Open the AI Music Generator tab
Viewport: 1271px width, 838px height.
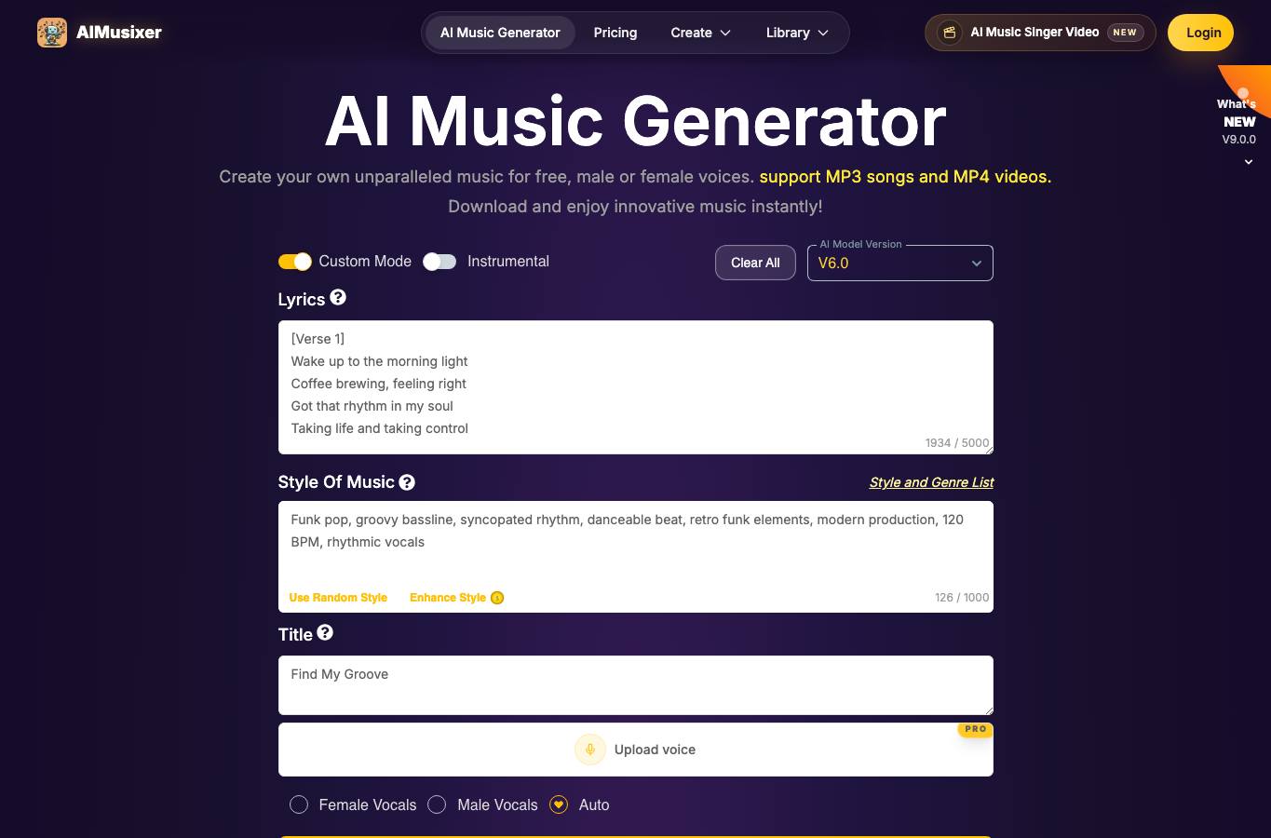point(500,33)
